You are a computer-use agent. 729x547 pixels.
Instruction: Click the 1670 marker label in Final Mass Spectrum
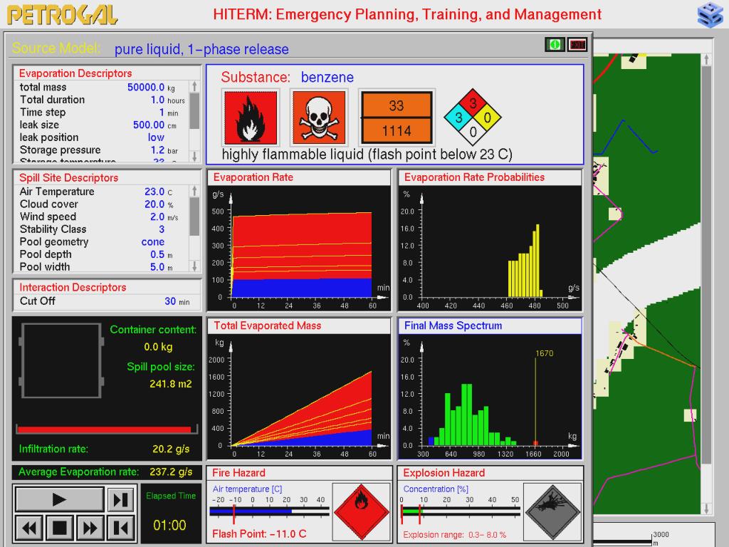click(x=545, y=353)
